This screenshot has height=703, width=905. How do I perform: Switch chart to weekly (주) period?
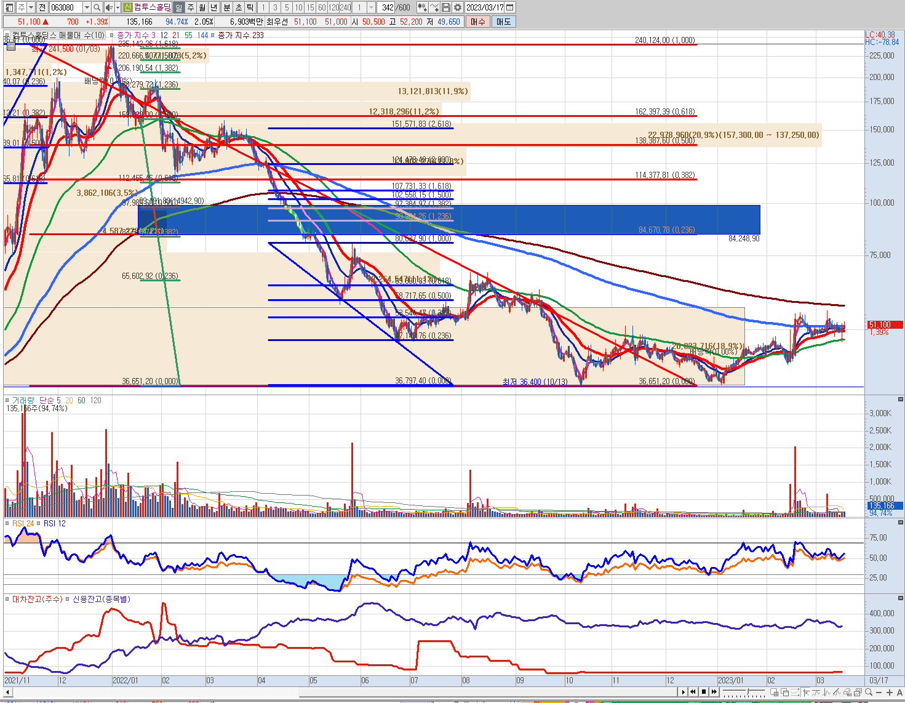pos(190,7)
